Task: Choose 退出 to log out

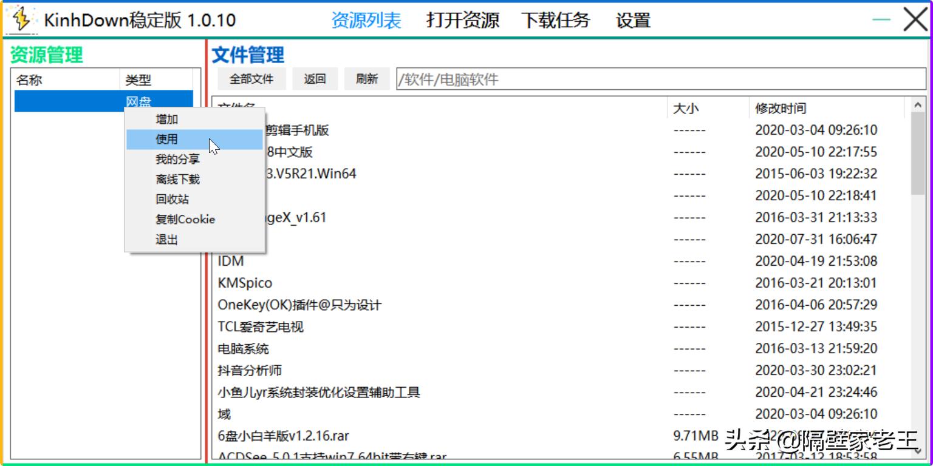Action: coord(166,239)
